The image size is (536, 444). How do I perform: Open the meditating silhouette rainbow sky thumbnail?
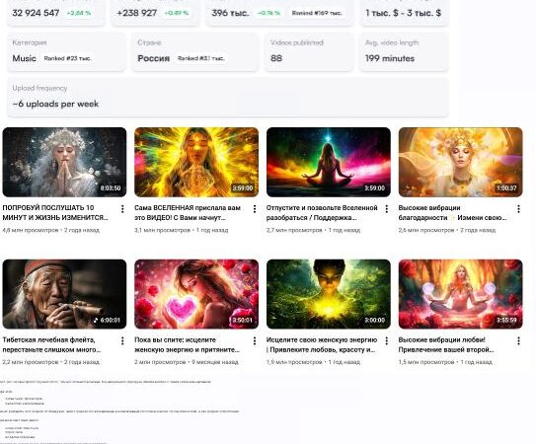[328, 162]
